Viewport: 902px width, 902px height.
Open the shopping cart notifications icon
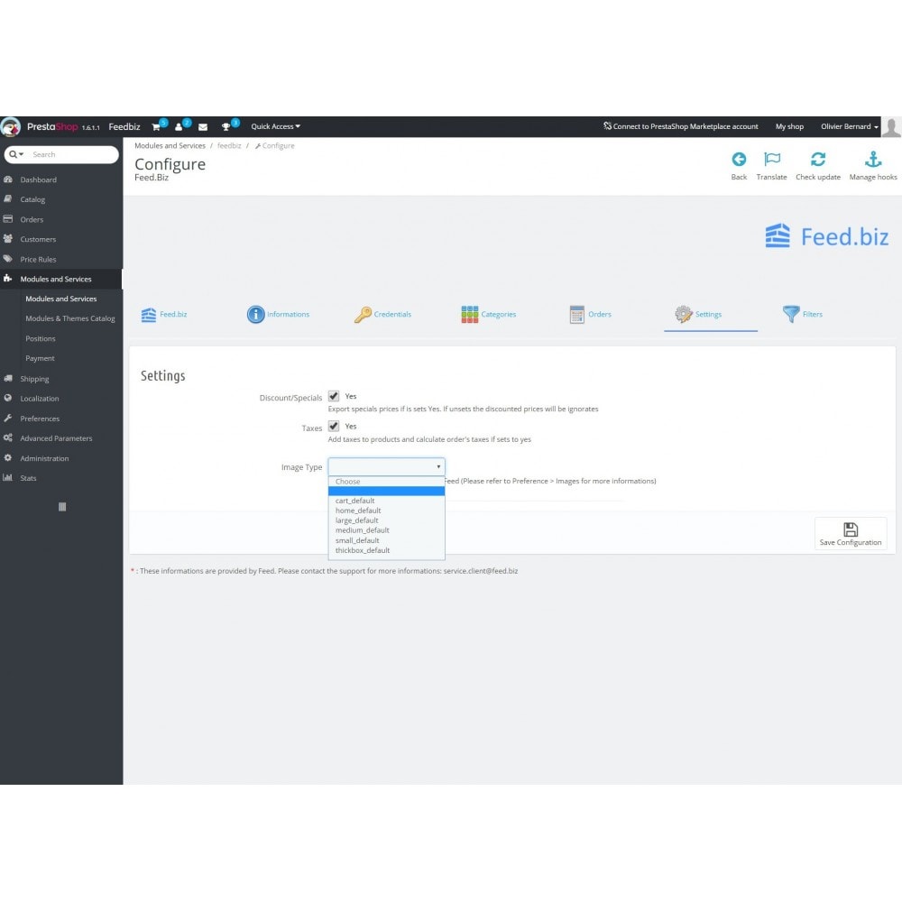pos(156,127)
